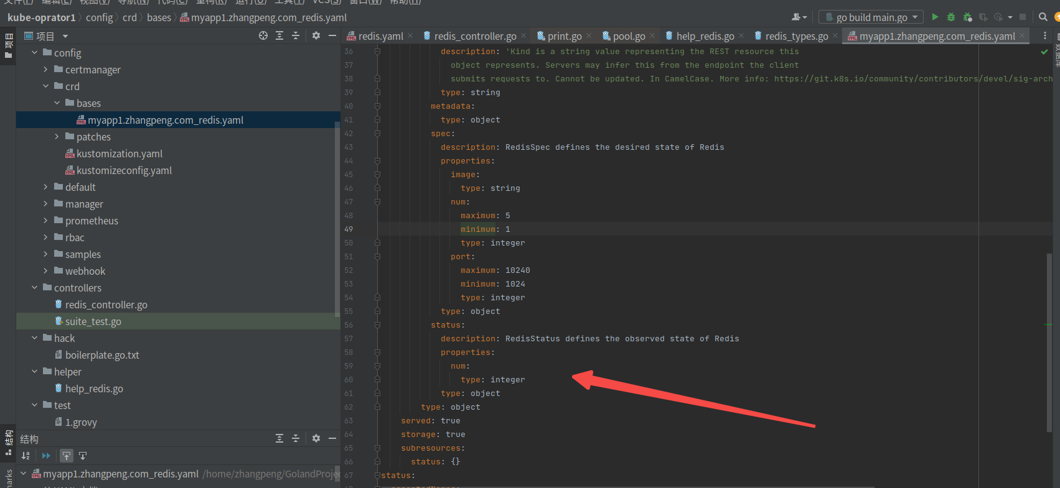Fold the status block at line 56
The height and width of the screenshot is (488, 1060).
pos(377,325)
